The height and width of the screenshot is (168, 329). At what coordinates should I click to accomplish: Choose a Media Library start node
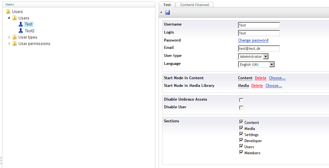pyautogui.click(x=273, y=86)
